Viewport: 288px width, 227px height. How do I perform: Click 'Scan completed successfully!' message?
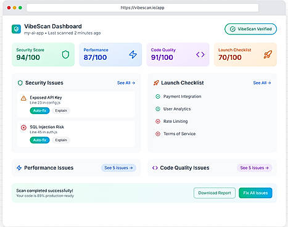click(44, 191)
